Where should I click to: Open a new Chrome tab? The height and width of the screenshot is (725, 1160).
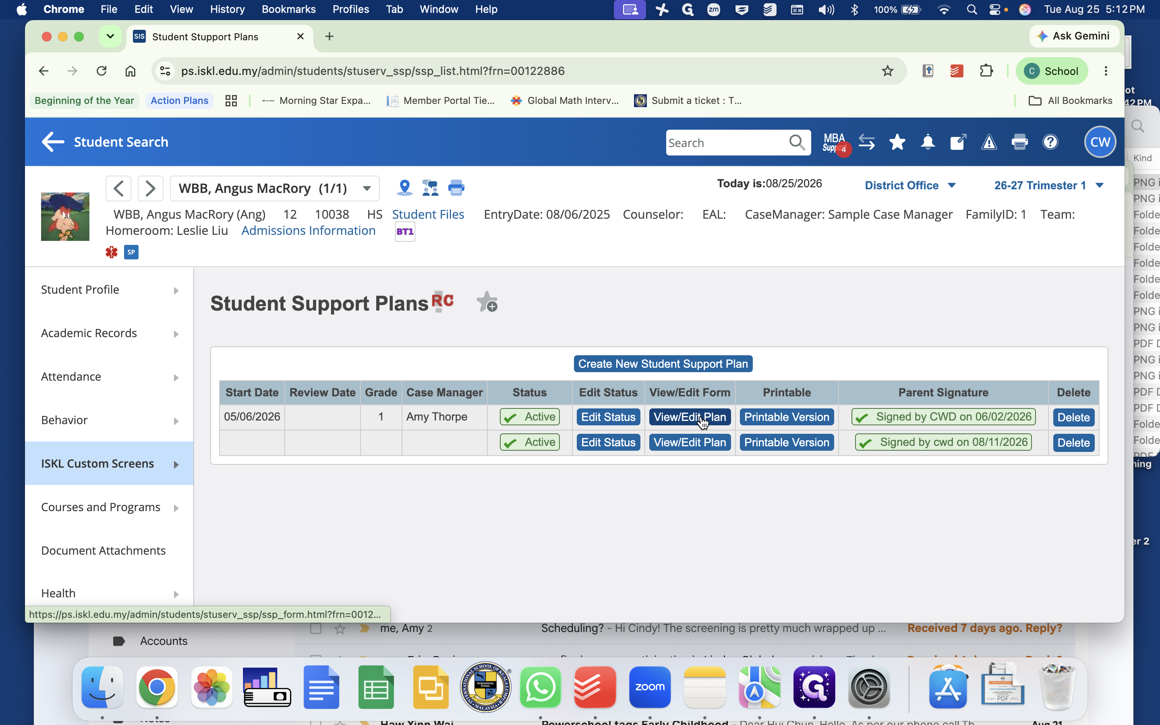point(329,36)
